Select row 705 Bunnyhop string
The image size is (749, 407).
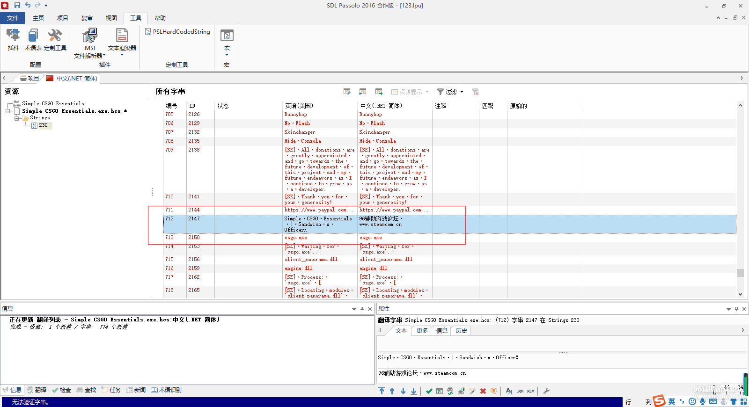(449, 115)
